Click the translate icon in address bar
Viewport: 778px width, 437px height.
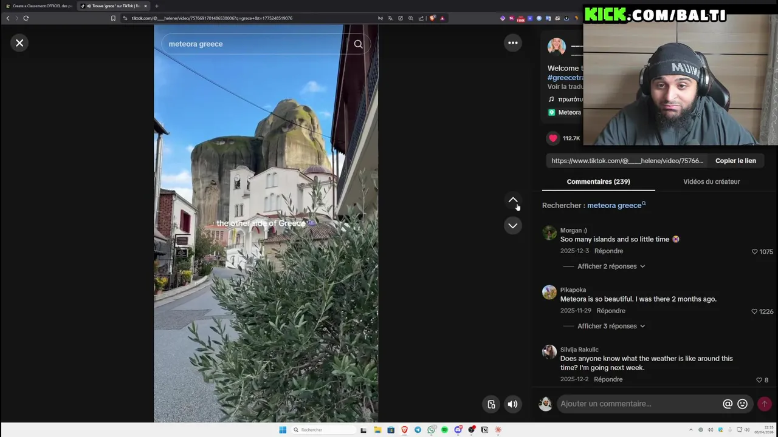(390, 18)
